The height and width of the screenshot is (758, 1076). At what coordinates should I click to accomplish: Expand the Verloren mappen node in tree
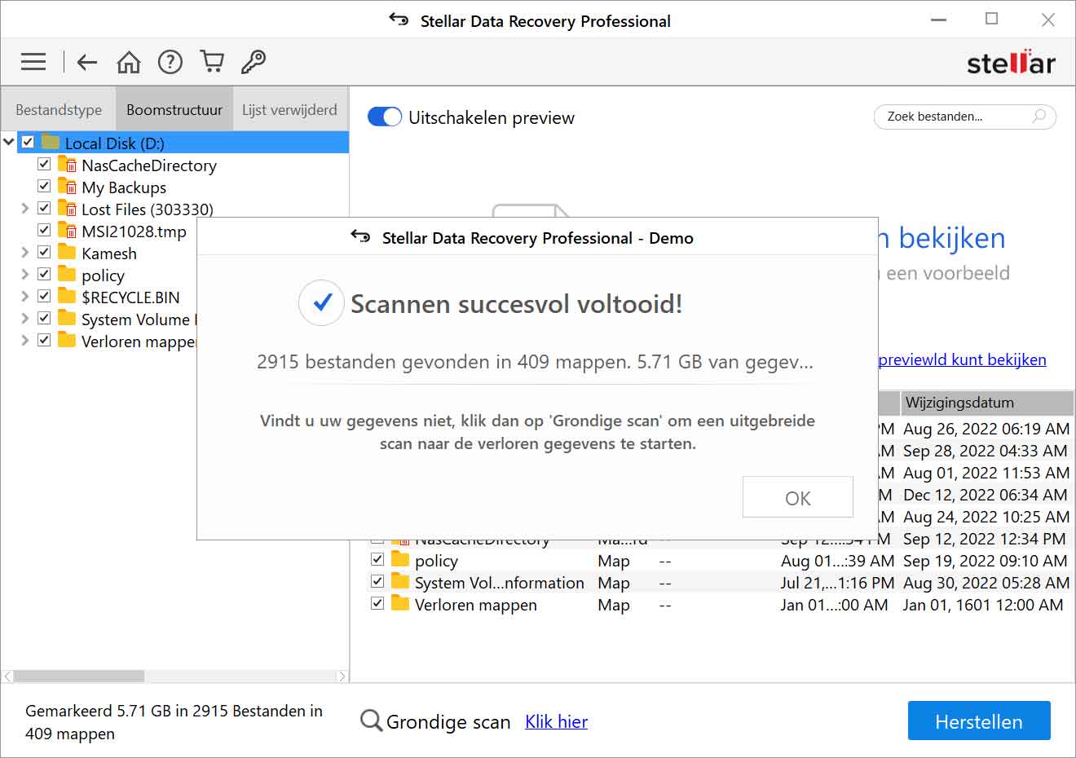(x=25, y=341)
